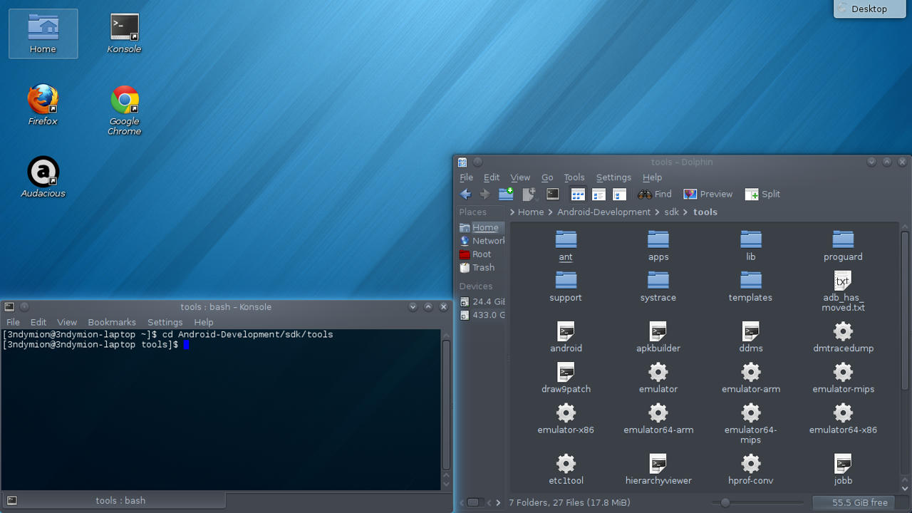
Task: Open Dolphin's Settings menu
Action: pyautogui.click(x=613, y=177)
